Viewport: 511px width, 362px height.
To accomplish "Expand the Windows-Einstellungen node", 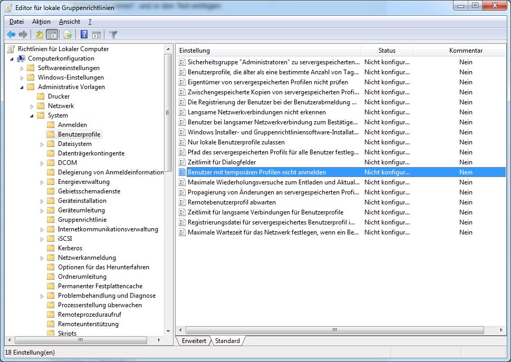I will tap(22, 78).
